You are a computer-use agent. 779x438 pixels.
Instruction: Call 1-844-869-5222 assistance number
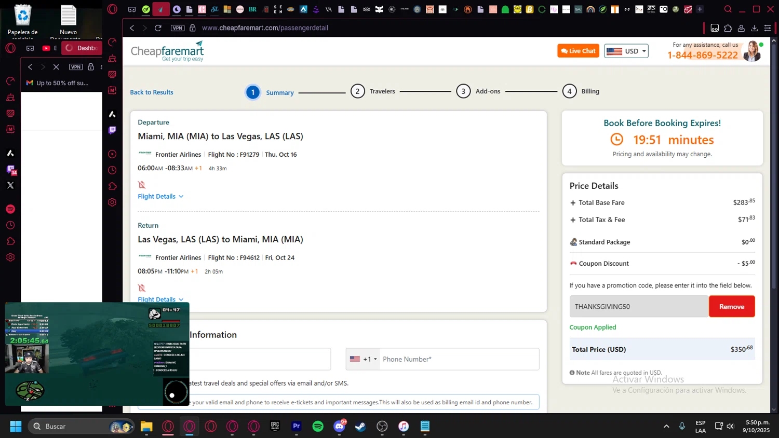click(x=703, y=55)
